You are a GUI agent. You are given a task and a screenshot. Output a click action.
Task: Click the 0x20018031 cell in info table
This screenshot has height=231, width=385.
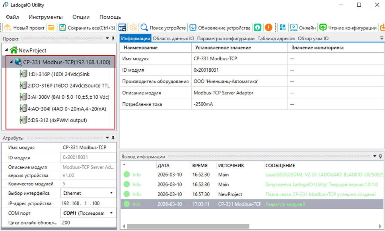(239, 70)
